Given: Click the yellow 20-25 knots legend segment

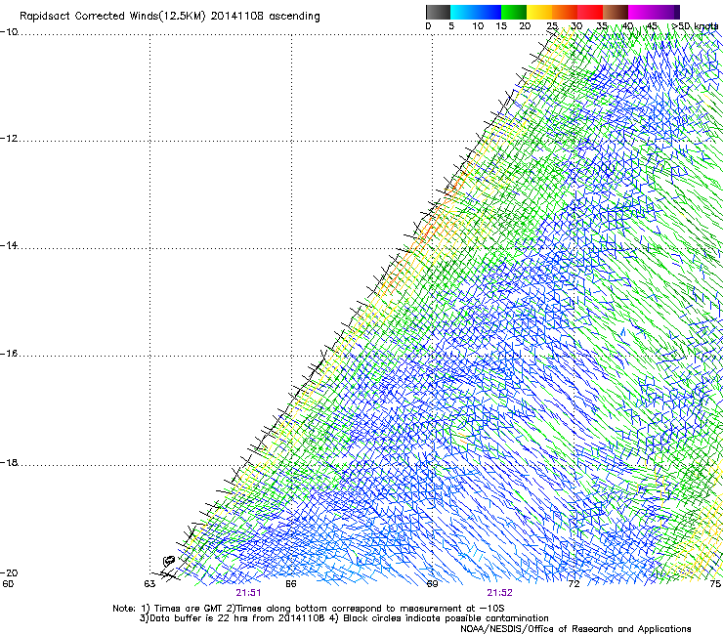Looking at the screenshot, I should tap(539, 12).
